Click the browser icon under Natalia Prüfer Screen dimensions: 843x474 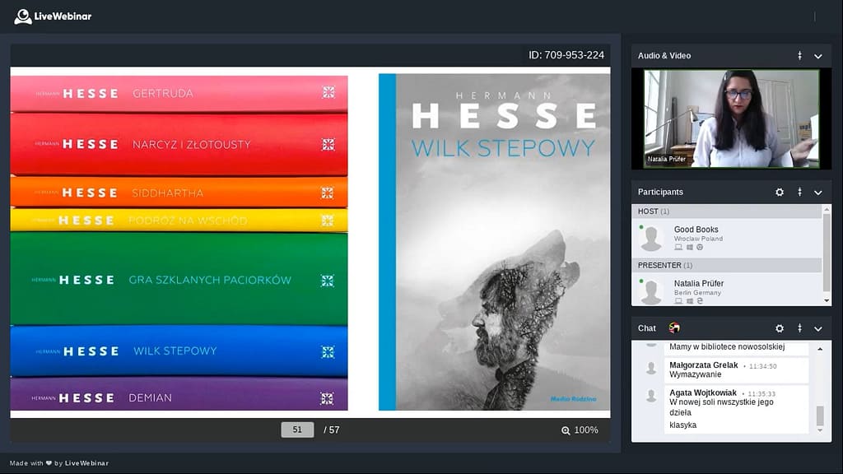[700, 301]
